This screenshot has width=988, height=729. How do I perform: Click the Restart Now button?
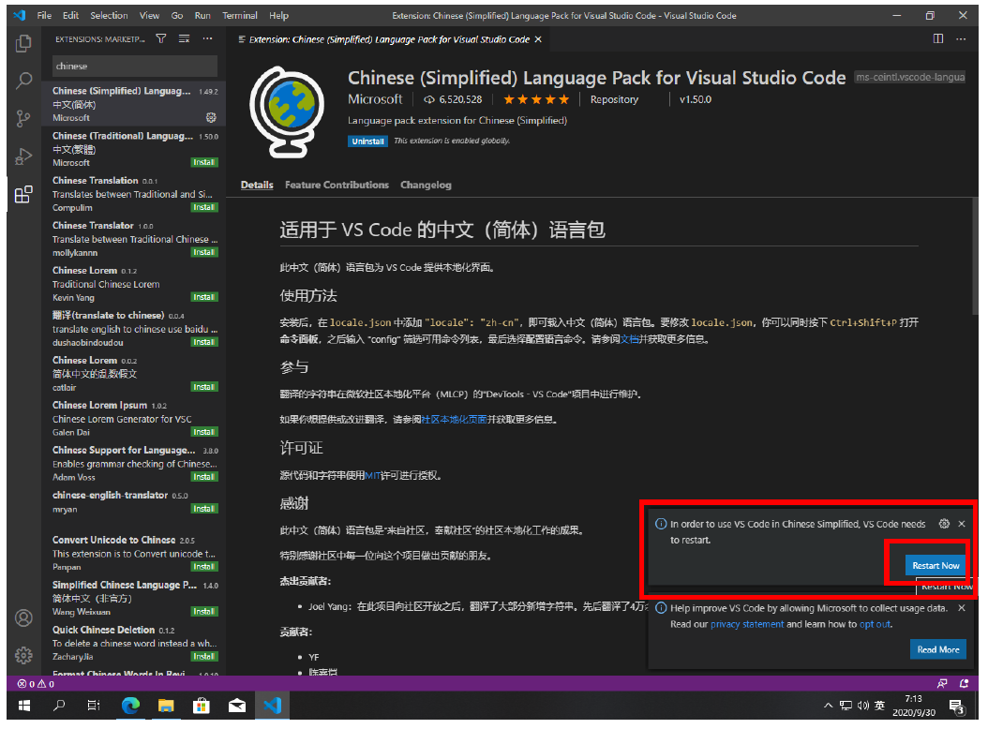coord(936,565)
